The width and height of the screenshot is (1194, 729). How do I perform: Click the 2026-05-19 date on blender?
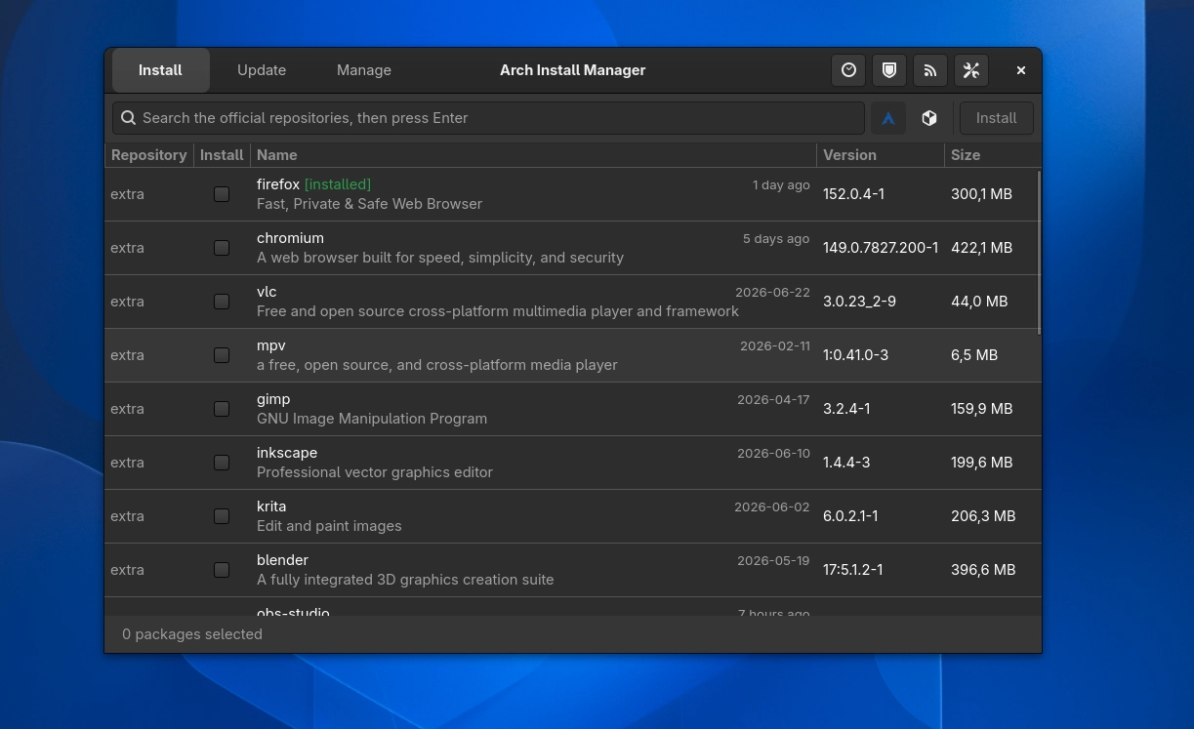coord(773,560)
